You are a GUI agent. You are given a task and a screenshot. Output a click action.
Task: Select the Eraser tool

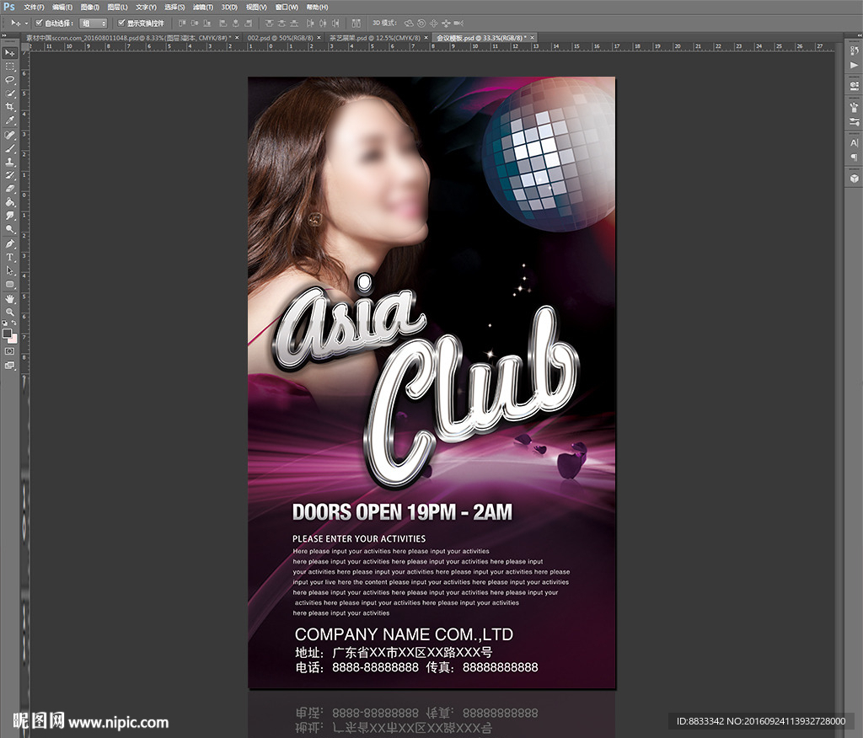pyautogui.click(x=10, y=189)
